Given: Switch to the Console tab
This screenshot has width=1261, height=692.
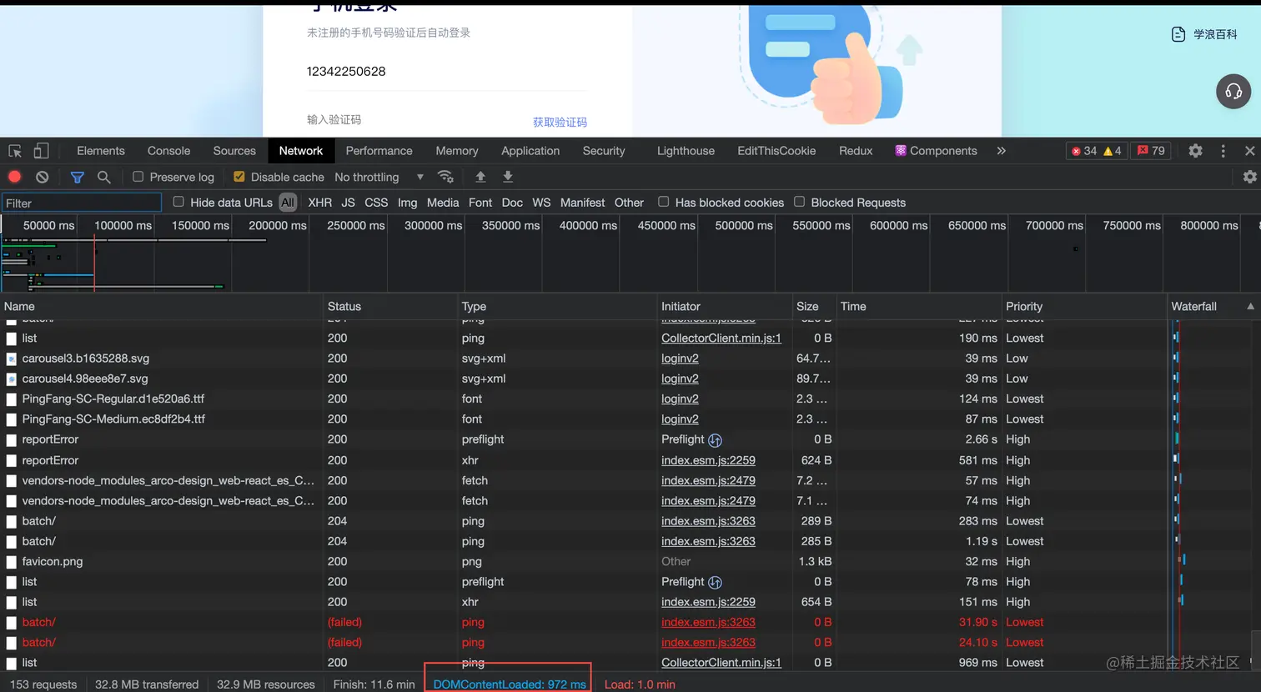Looking at the screenshot, I should coord(169,151).
